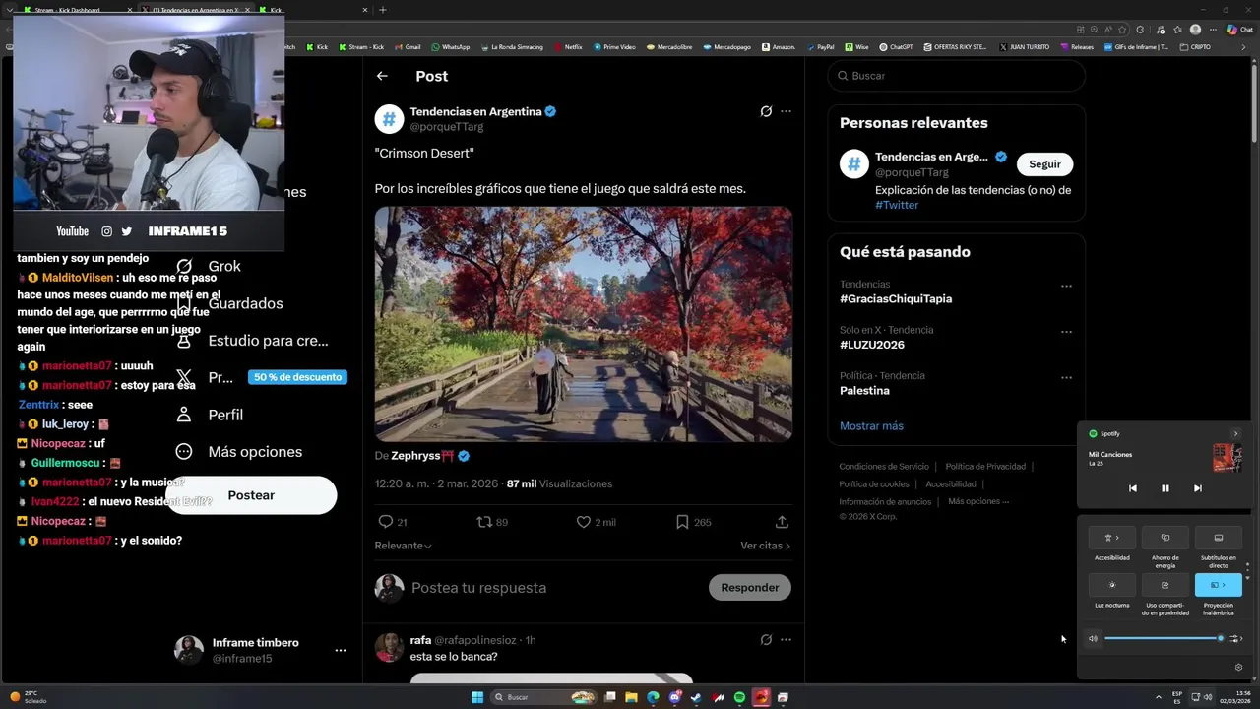Go back using the Post arrow
The height and width of the screenshot is (709, 1260).
tap(382, 76)
